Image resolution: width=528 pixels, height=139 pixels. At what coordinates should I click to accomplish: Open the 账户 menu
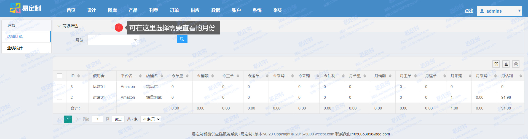pyautogui.click(x=236, y=10)
